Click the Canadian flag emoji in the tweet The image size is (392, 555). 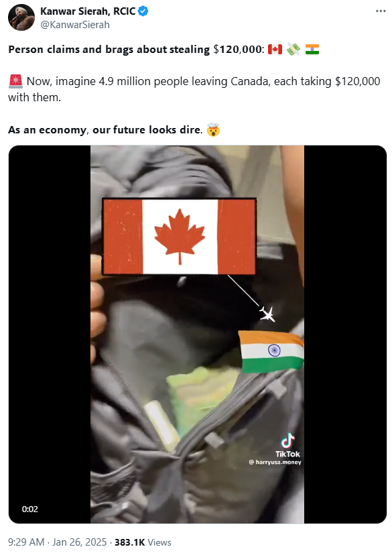point(275,49)
